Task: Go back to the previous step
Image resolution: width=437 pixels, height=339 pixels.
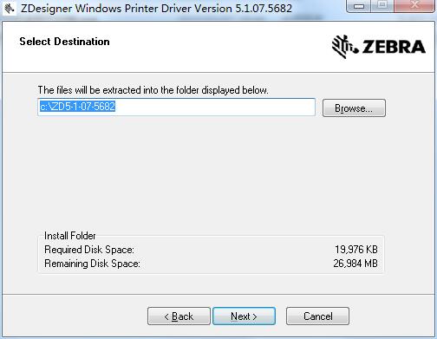Action: point(179,316)
